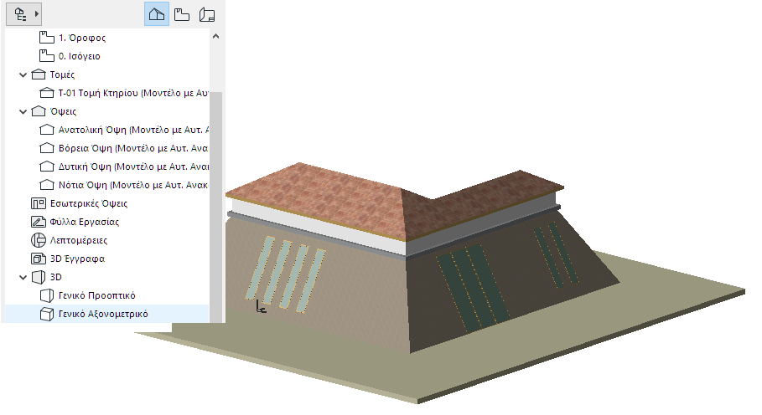762x415 pixels.
Task: Click the origin axis marker in 3D view
Action: click(x=261, y=306)
